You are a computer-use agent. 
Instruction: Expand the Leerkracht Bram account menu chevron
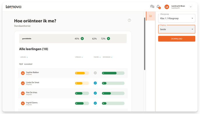191,7
